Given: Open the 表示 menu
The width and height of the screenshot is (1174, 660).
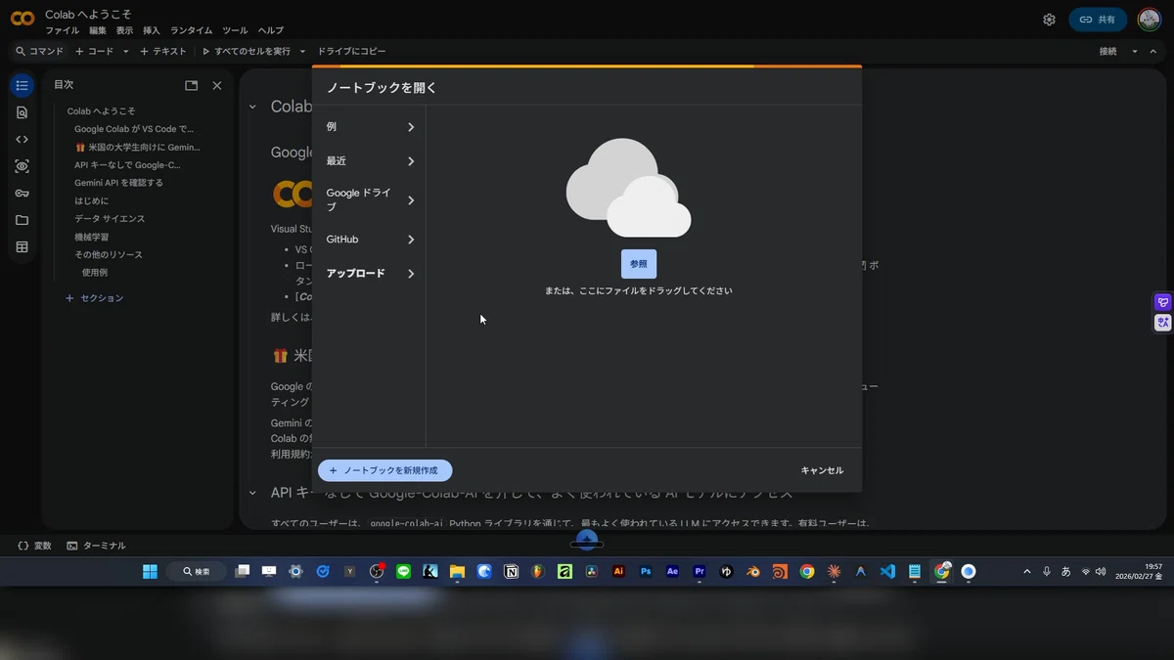Looking at the screenshot, I should tap(124, 31).
